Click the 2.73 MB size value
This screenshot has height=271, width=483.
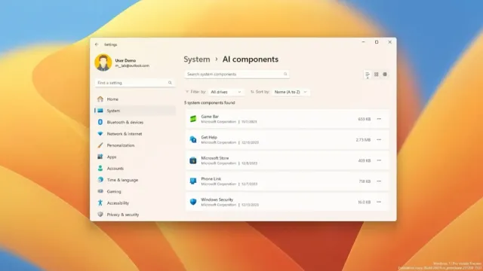(x=363, y=140)
